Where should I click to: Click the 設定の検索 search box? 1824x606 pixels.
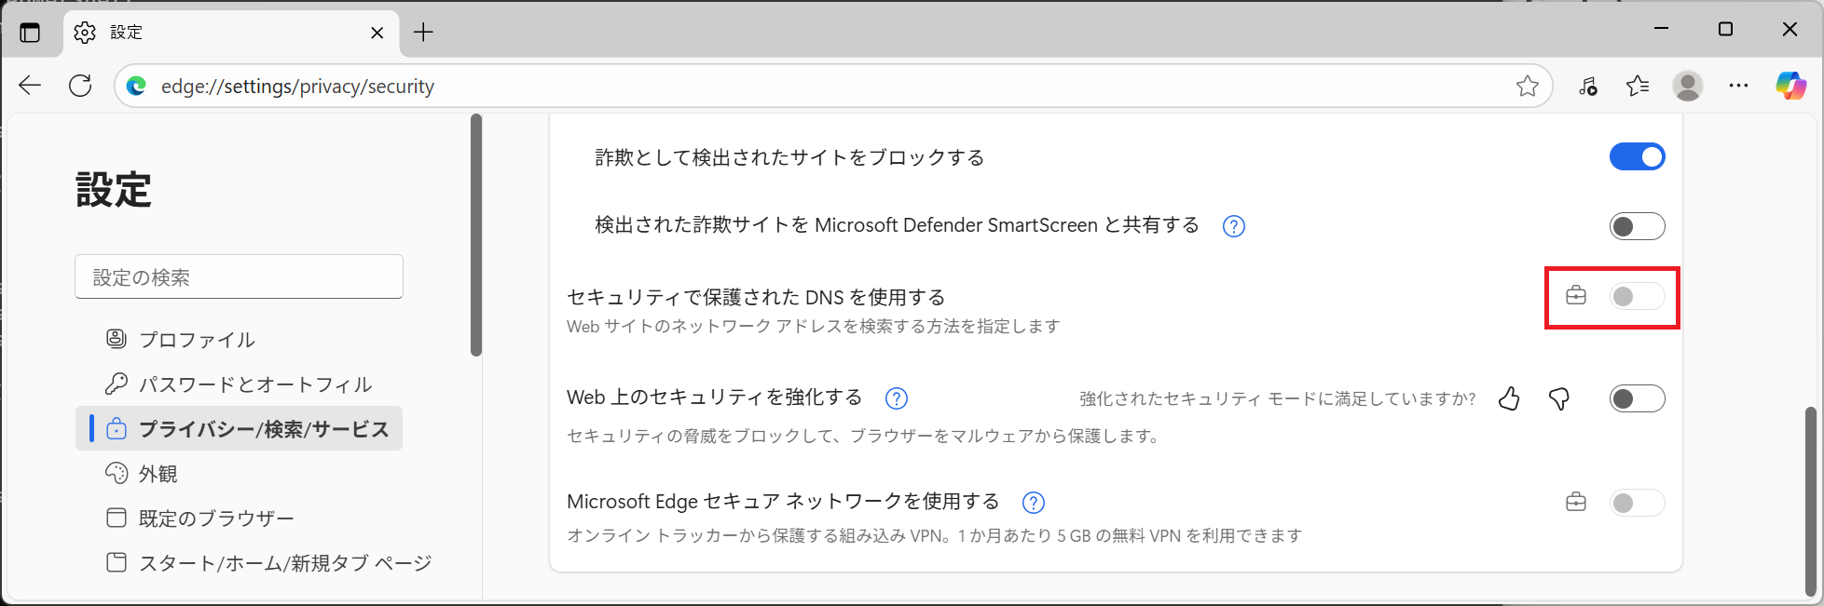click(x=239, y=276)
